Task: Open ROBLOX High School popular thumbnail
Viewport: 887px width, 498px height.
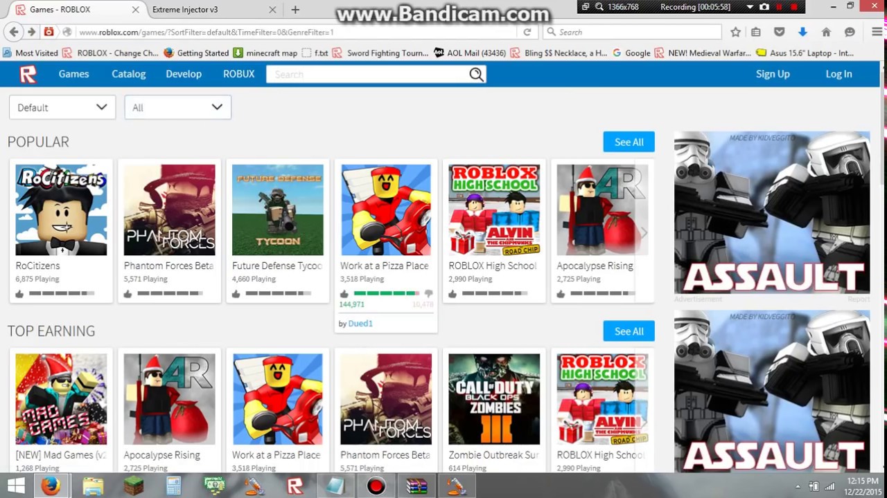Action: tap(494, 210)
